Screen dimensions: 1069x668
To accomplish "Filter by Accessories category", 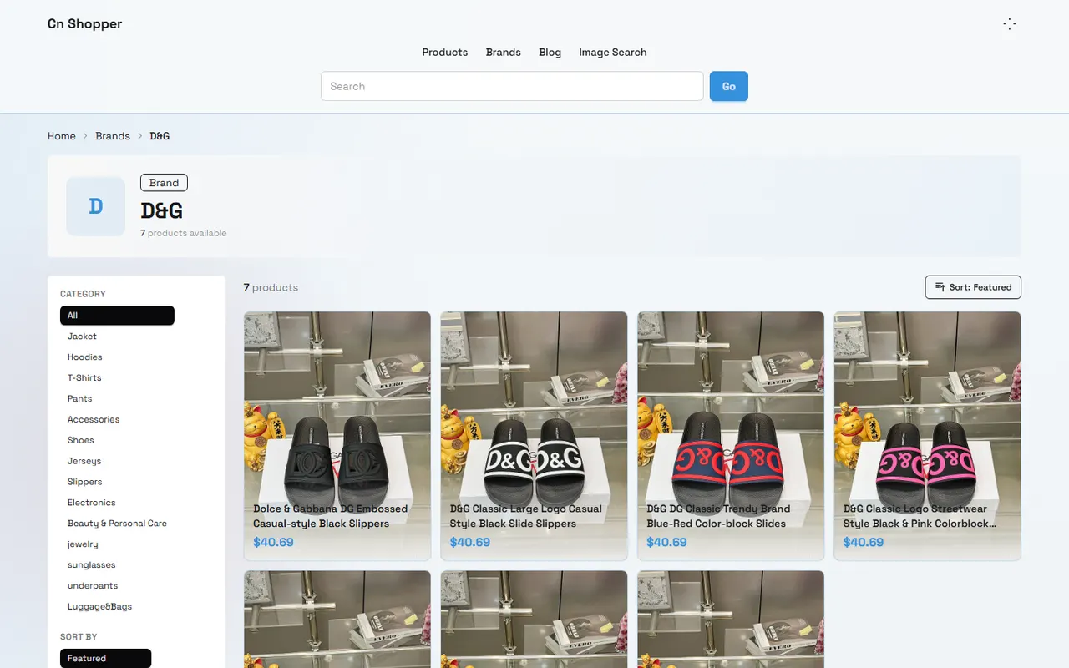I will [94, 420].
